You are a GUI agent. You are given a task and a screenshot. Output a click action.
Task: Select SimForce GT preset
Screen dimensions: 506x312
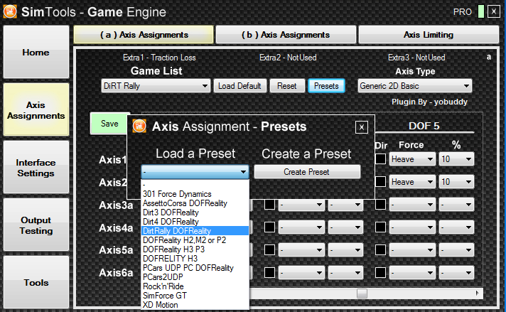point(195,296)
